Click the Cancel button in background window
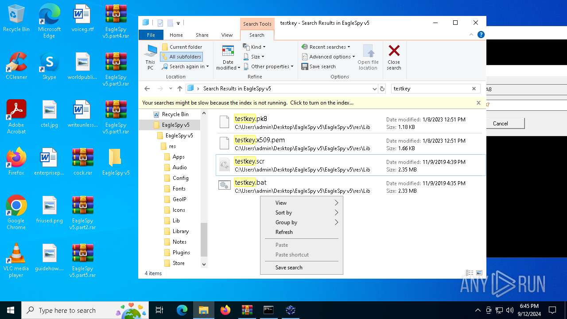 (x=500, y=124)
